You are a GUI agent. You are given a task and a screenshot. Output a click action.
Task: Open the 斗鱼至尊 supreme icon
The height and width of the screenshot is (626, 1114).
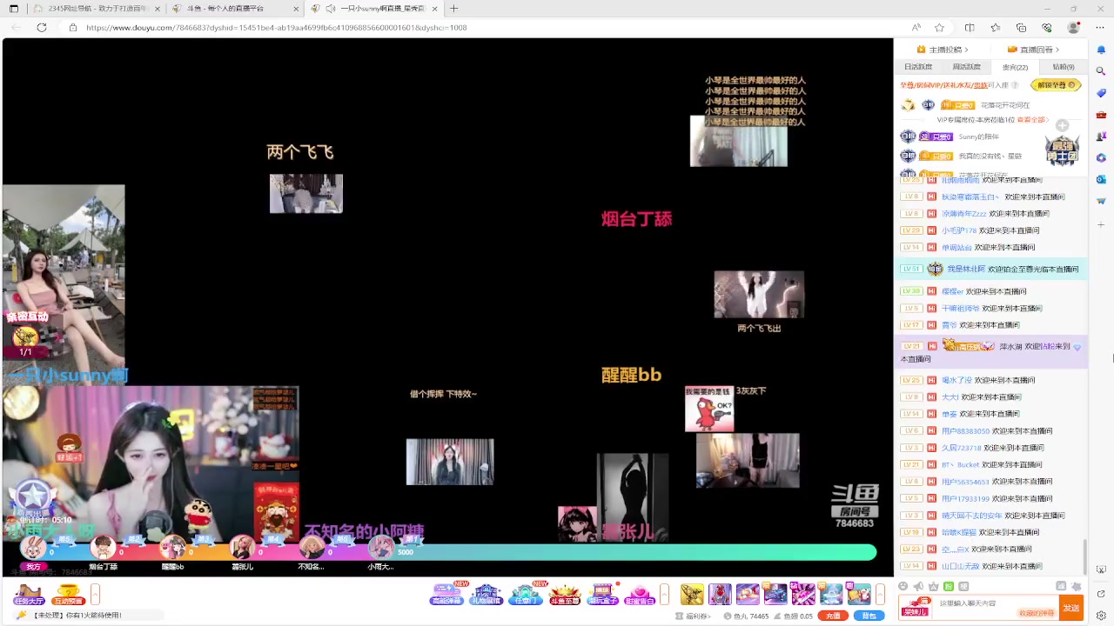click(x=564, y=594)
